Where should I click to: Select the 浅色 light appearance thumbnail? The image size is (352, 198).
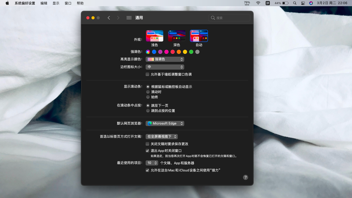coord(155,36)
